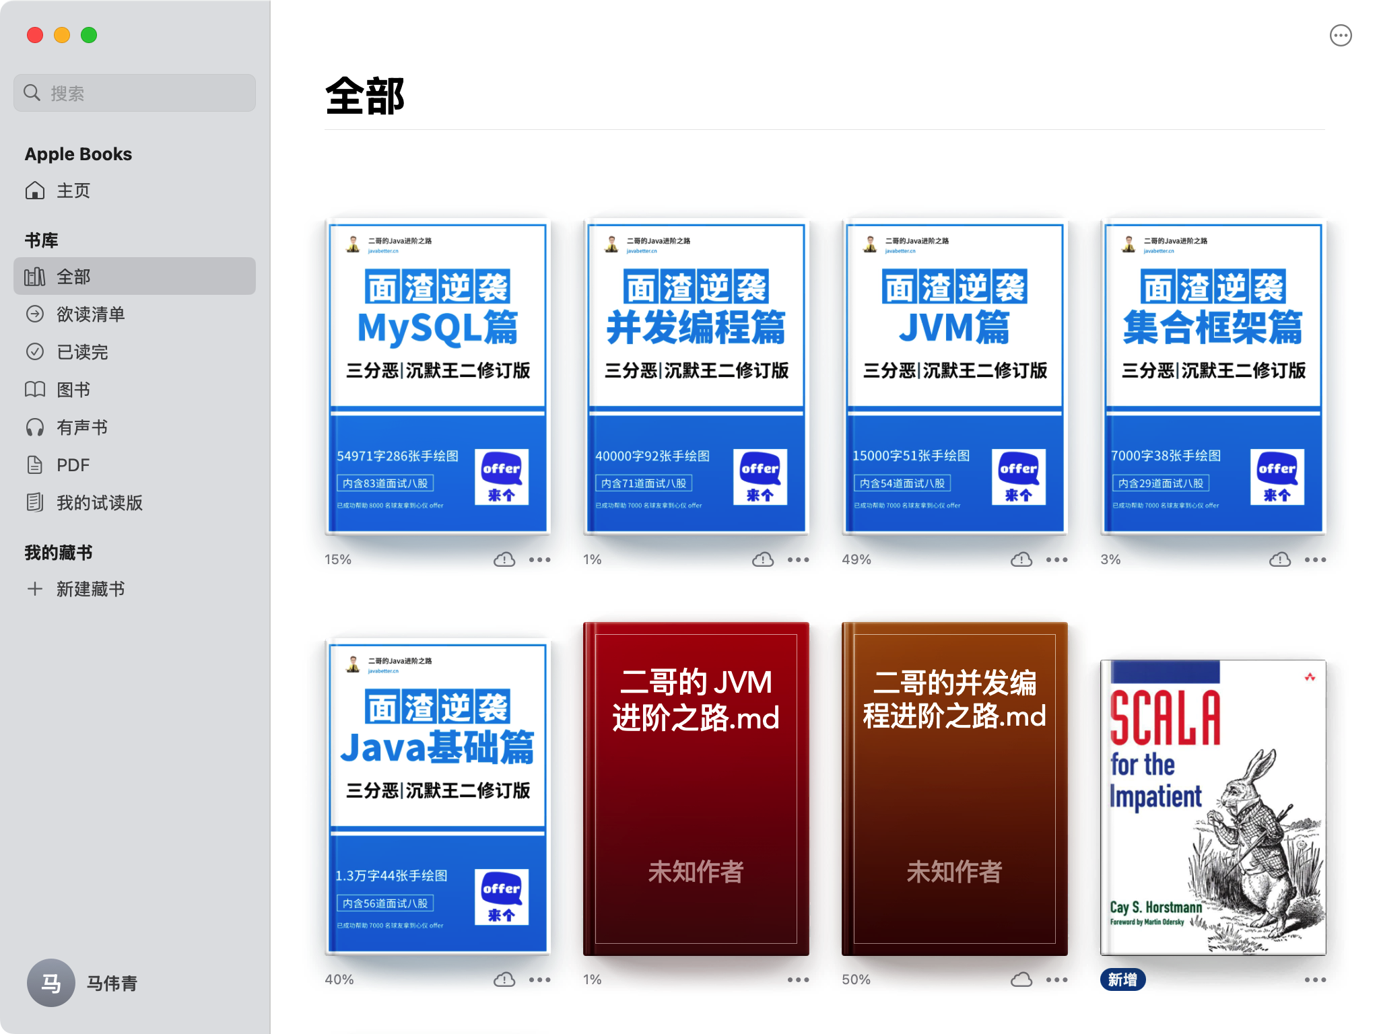
Task: Open 我的试读版 samples collection
Action: 99,502
